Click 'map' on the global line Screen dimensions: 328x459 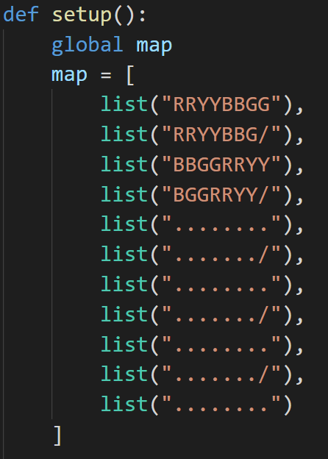pyautogui.click(x=154, y=46)
